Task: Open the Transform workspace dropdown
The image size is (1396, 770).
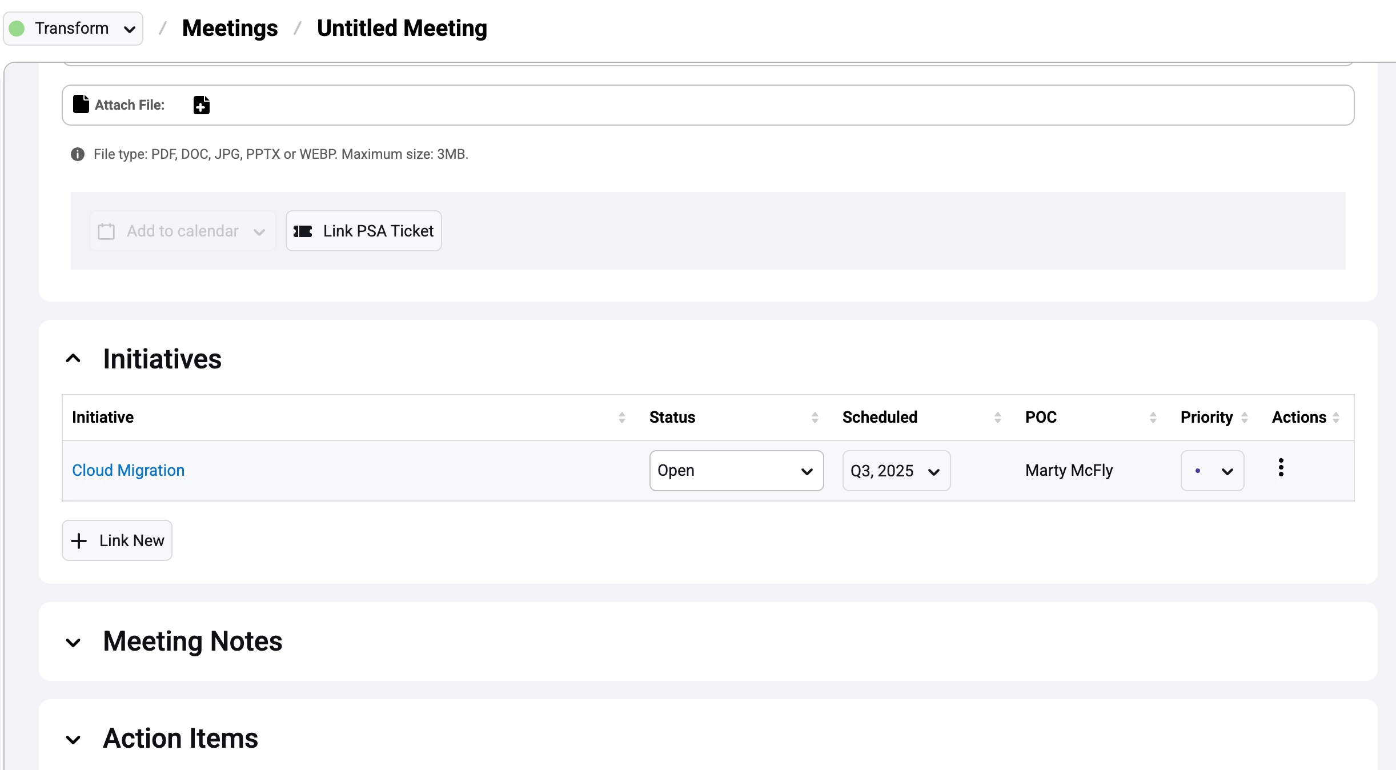Action: (x=73, y=29)
